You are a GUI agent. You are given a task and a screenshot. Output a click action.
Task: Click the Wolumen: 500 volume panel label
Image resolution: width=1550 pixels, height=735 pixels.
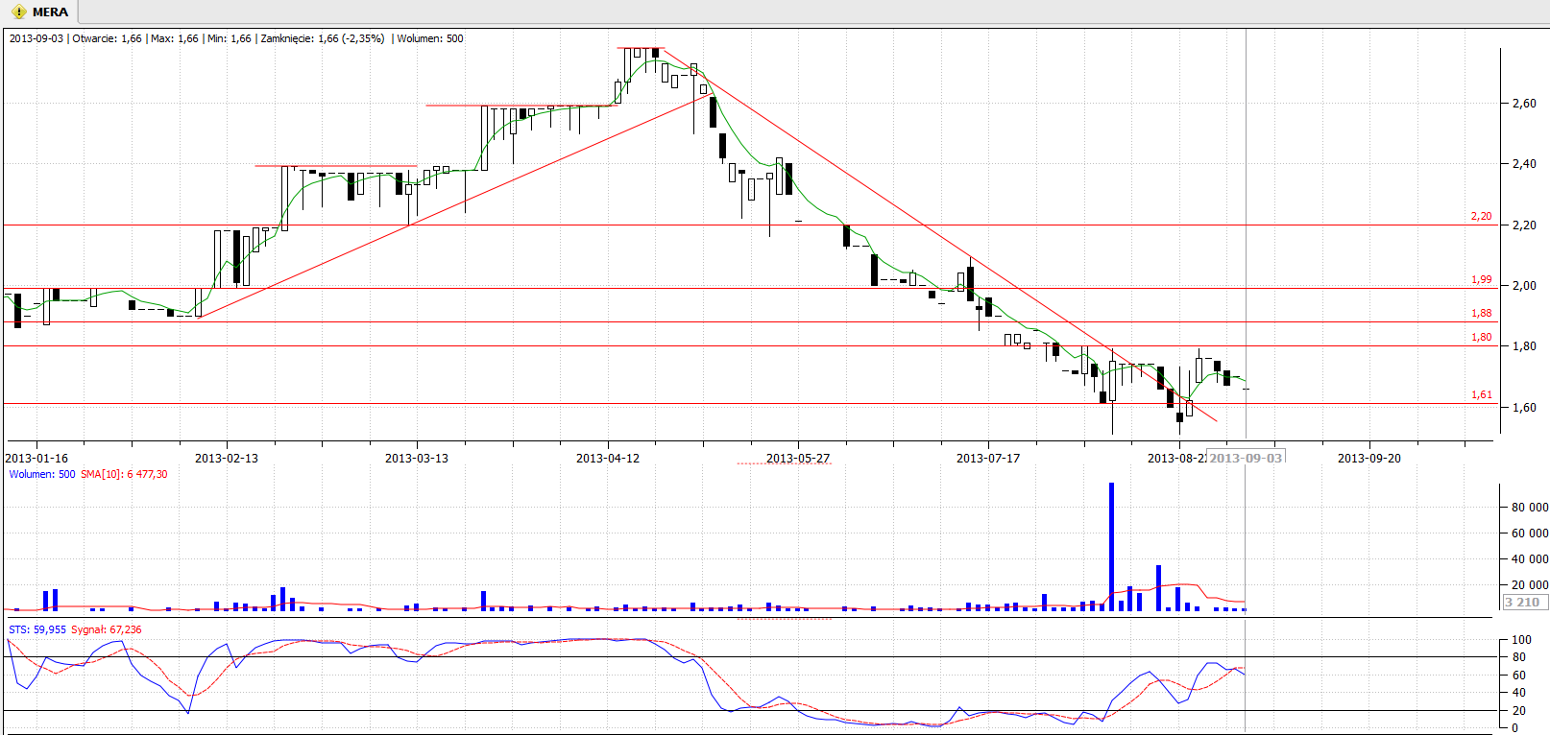(41, 474)
